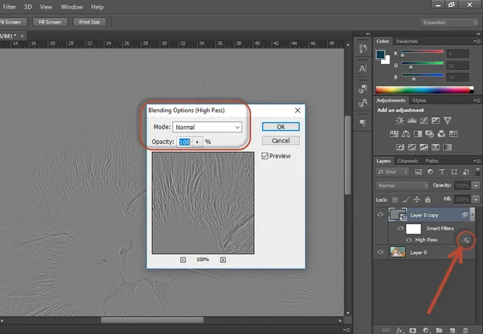Delete layer with trash icon
The width and height of the screenshot is (483, 334).
[x=465, y=330]
